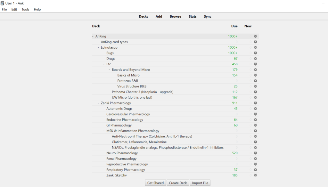The image size is (328, 187).
Task: Open gear options for Lolnotacop deck
Action: pyautogui.click(x=255, y=47)
